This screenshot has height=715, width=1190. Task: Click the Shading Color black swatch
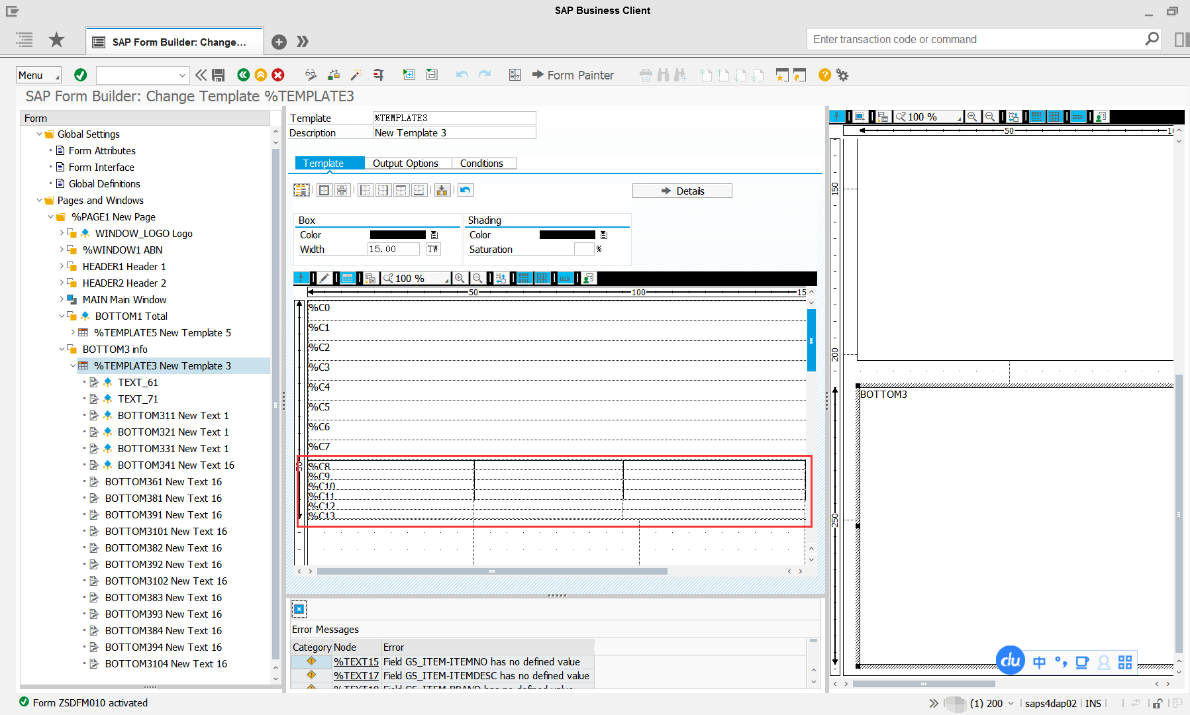(x=567, y=235)
